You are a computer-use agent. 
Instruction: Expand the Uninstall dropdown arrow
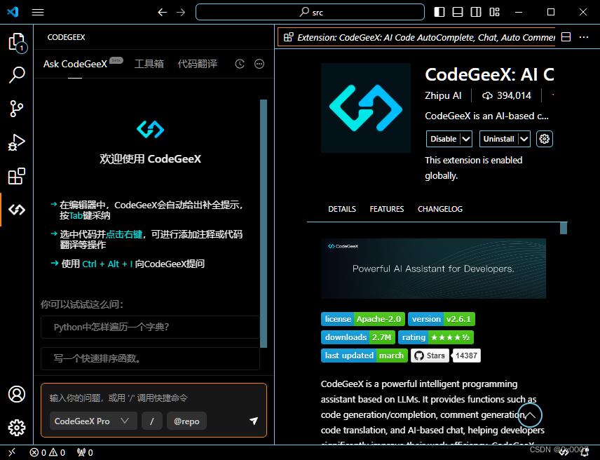click(x=524, y=139)
